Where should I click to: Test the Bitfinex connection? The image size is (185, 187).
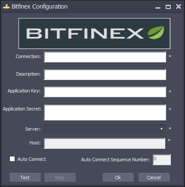click(x=25, y=178)
